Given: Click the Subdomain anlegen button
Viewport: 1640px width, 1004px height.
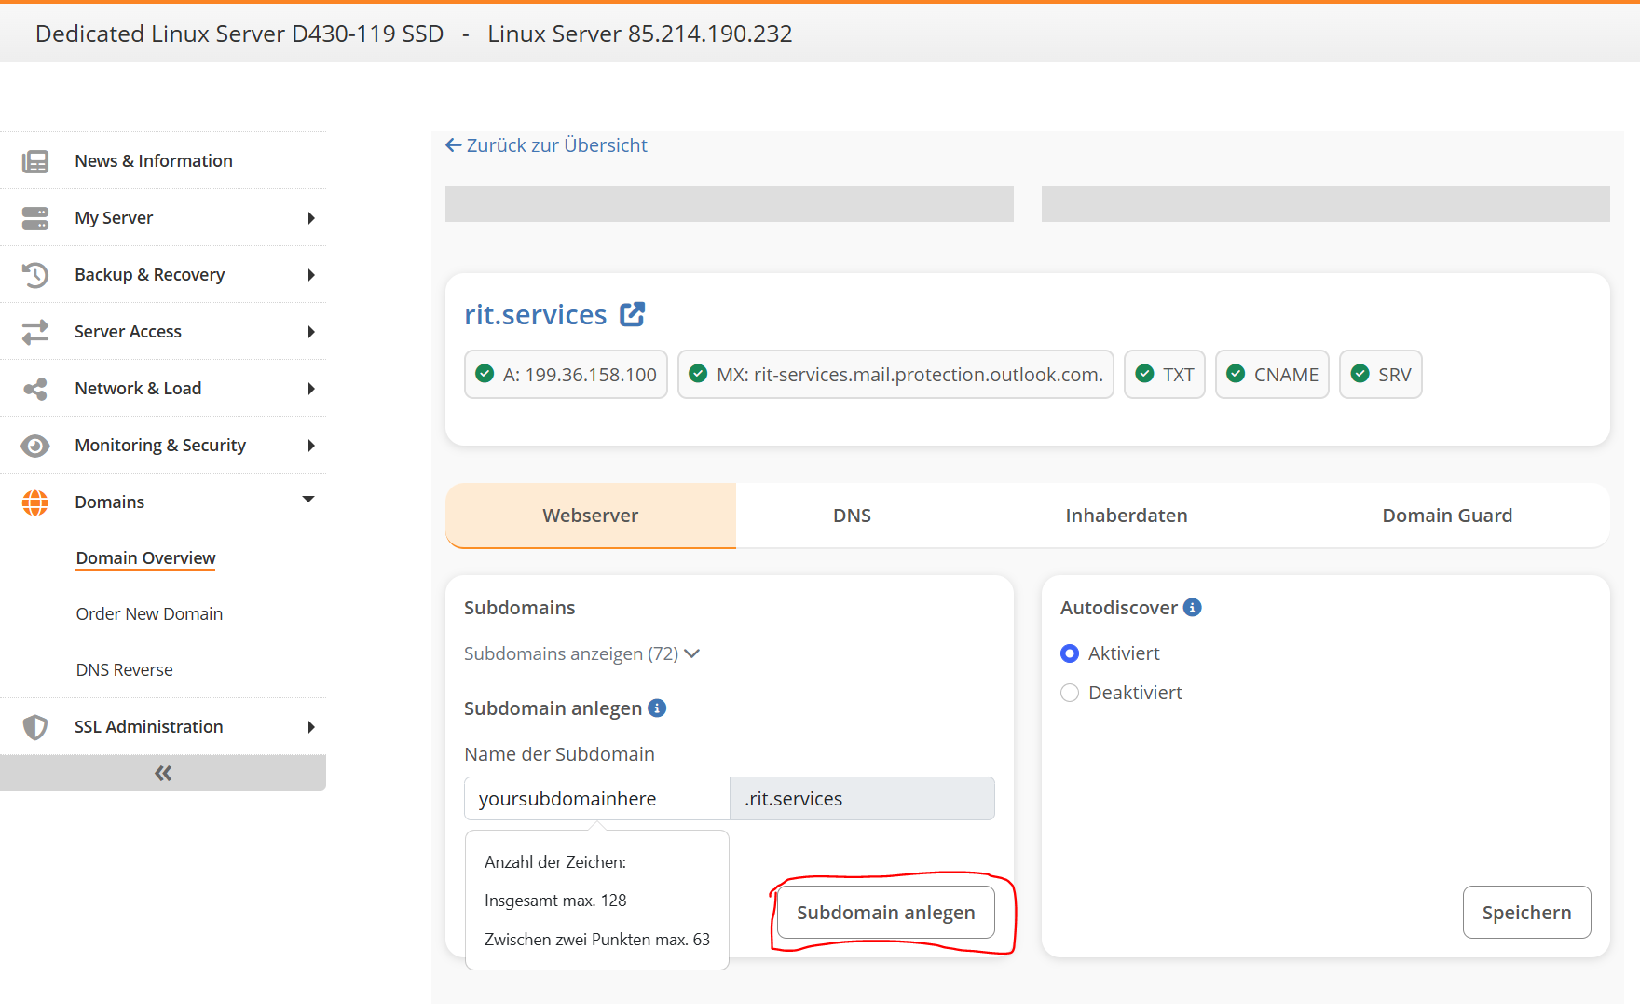Looking at the screenshot, I should pos(886,913).
